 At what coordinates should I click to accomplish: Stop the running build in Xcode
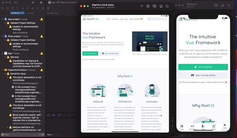click(x=41, y=2)
